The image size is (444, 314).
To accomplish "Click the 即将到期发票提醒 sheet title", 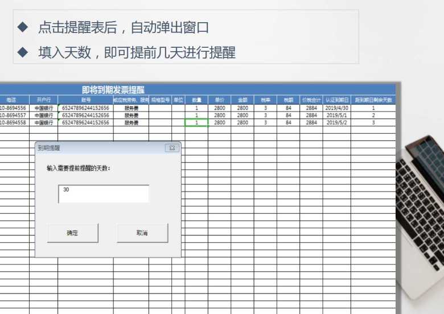I will [x=113, y=90].
